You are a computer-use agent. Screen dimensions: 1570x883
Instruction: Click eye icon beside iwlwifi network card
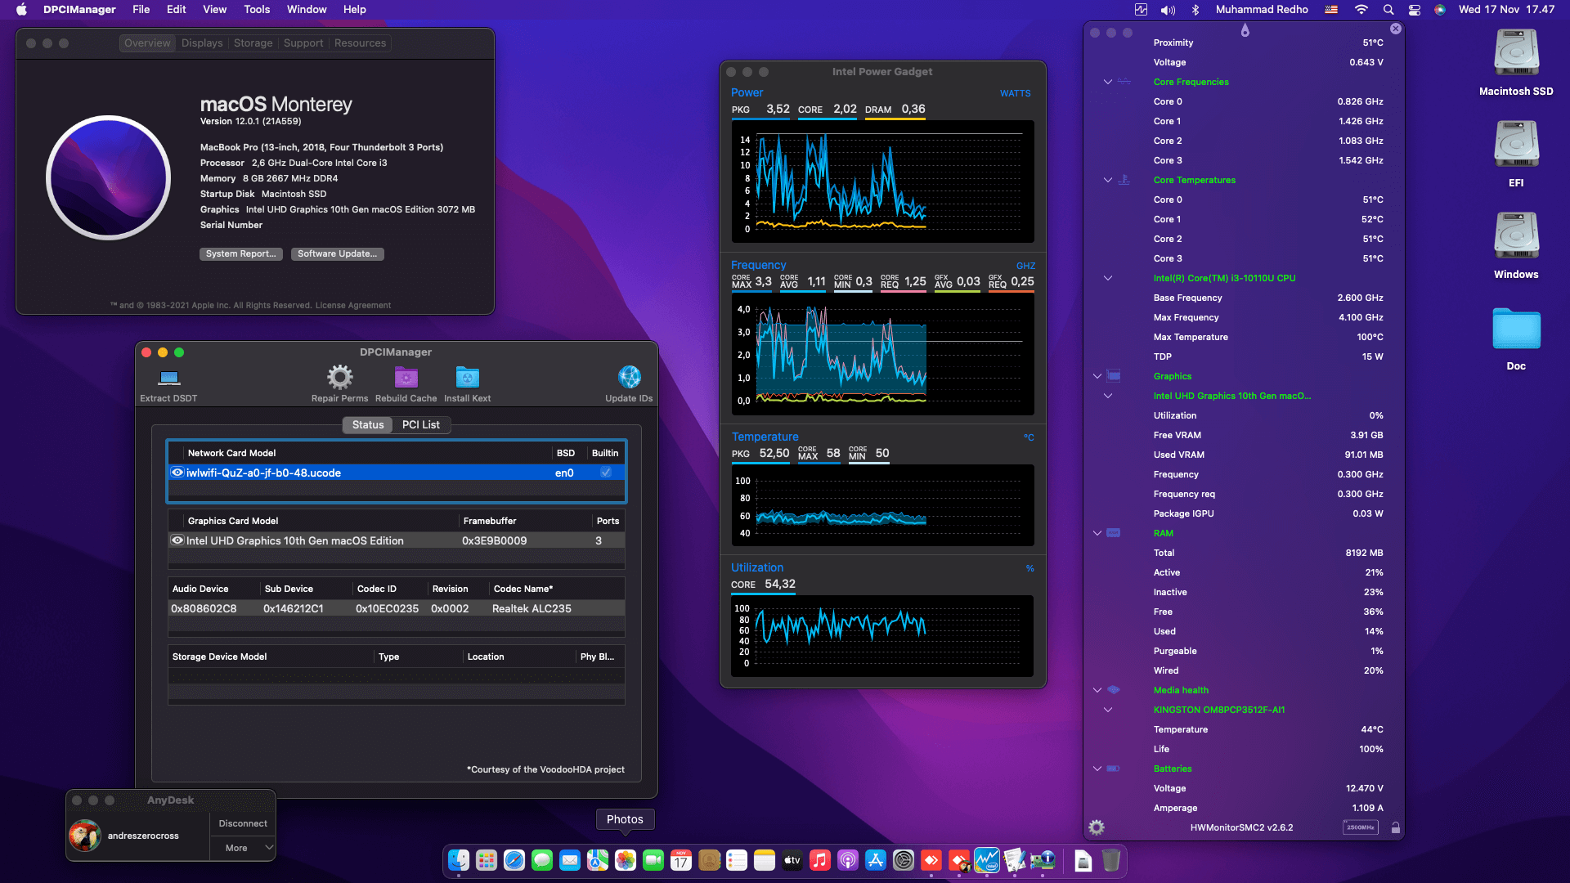177,473
